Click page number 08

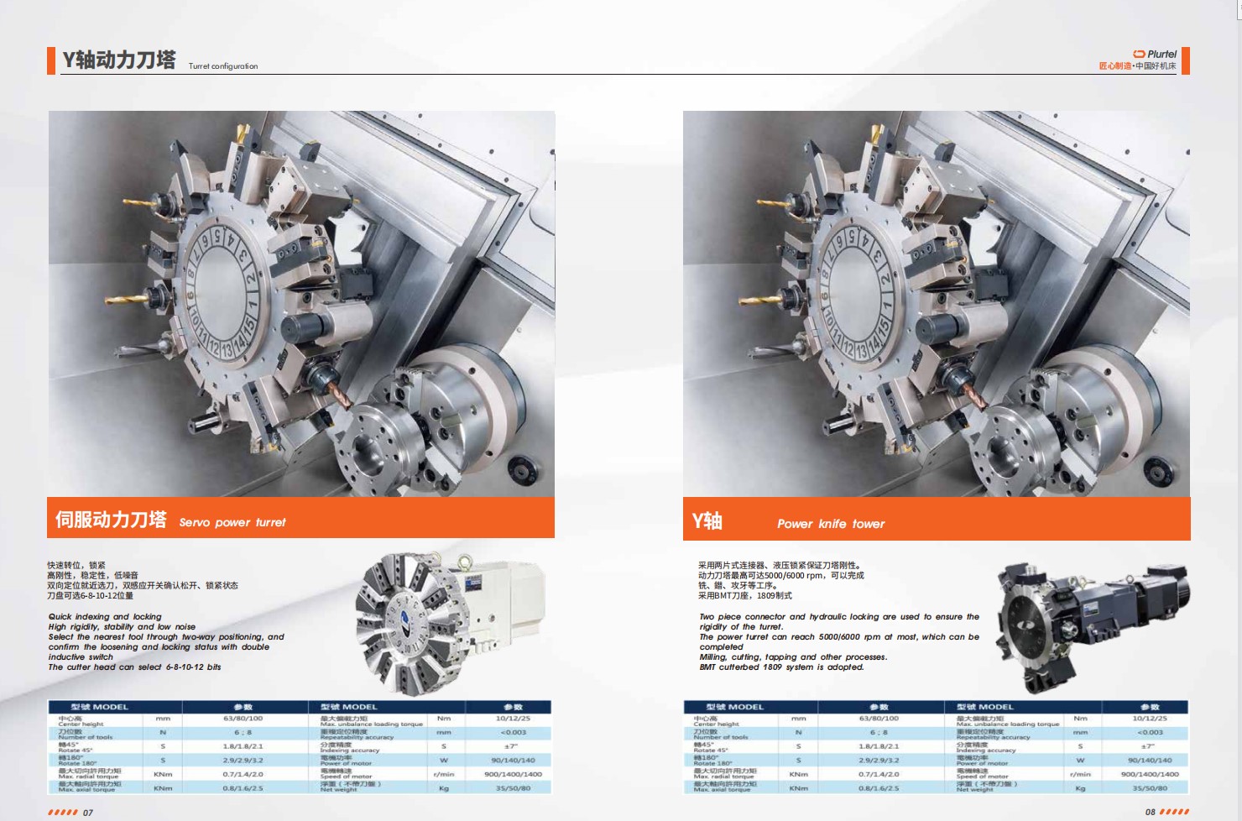1151,812
